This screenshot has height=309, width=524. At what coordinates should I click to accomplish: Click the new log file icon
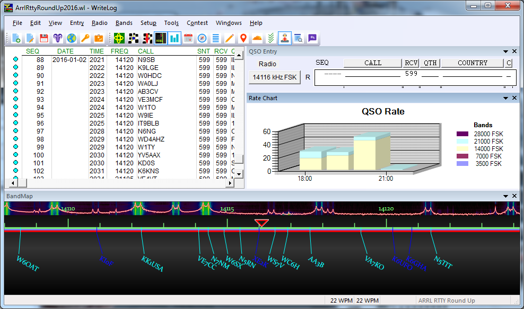[16, 38]
